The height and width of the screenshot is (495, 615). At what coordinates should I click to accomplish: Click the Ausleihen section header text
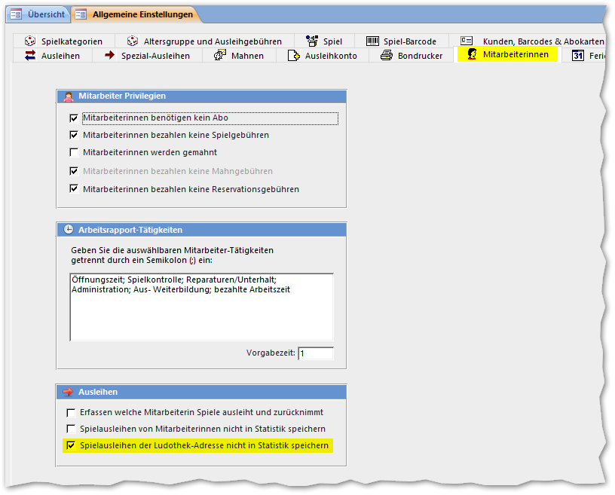pyautogui.click(x=98, y=392)
